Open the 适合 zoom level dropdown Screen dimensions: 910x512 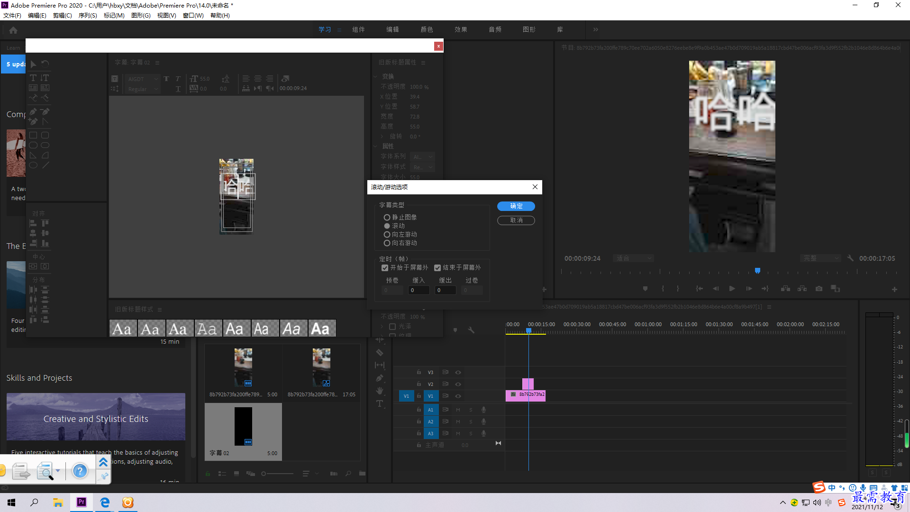(634, 258)
